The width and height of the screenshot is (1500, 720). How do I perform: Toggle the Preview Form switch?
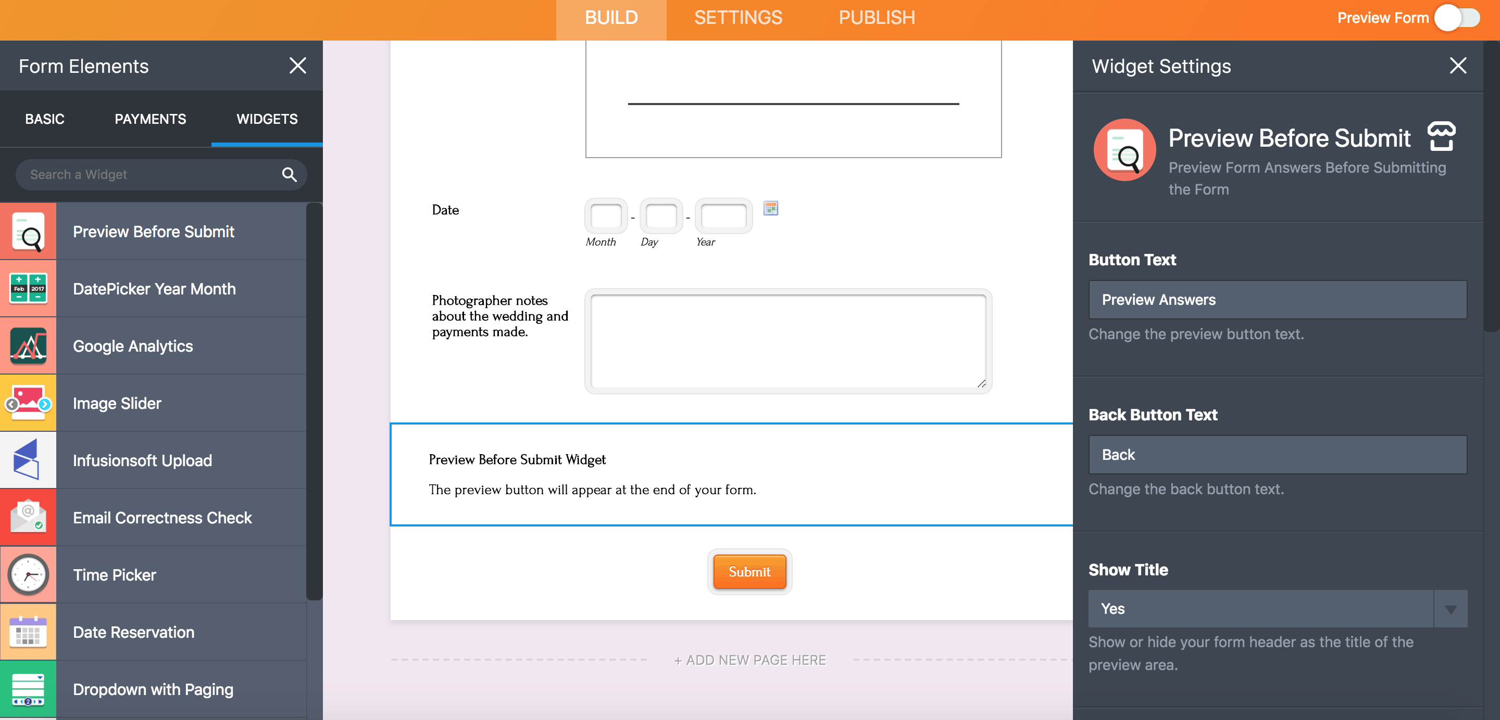(x=1456, y=18)
